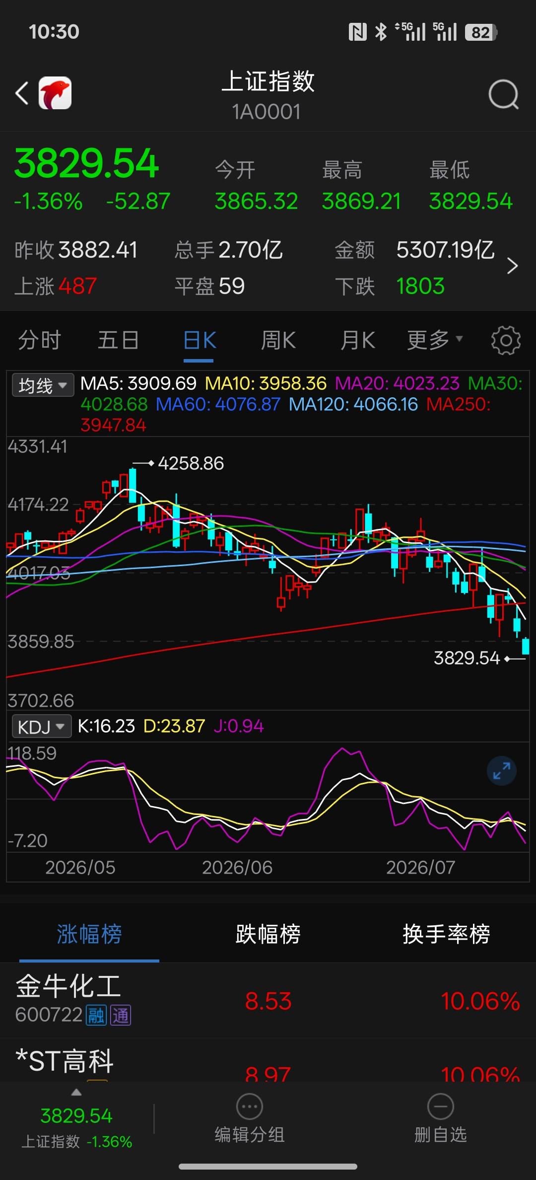This screenshot has height=1180, width=536.
Task: Tap the MA5: 3909.69 legend
Action: point(138,383)
